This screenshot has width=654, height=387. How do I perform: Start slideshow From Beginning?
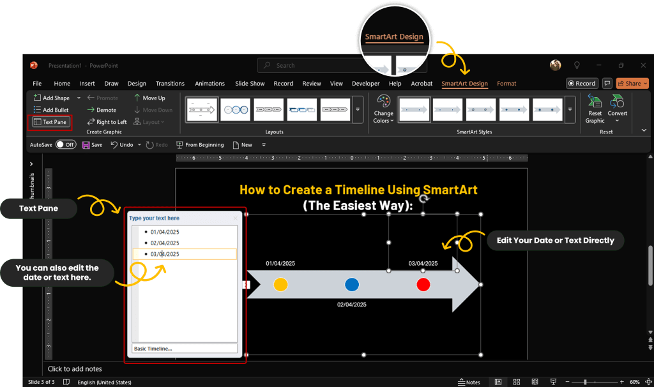(x=199, y=145)
